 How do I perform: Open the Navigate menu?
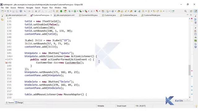tap(30, 8)
